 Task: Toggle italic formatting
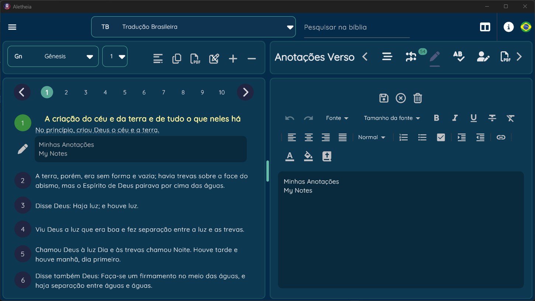point(455,118)
